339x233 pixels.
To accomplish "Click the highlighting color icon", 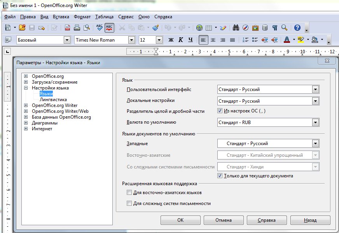I will [x=301, y=40].
